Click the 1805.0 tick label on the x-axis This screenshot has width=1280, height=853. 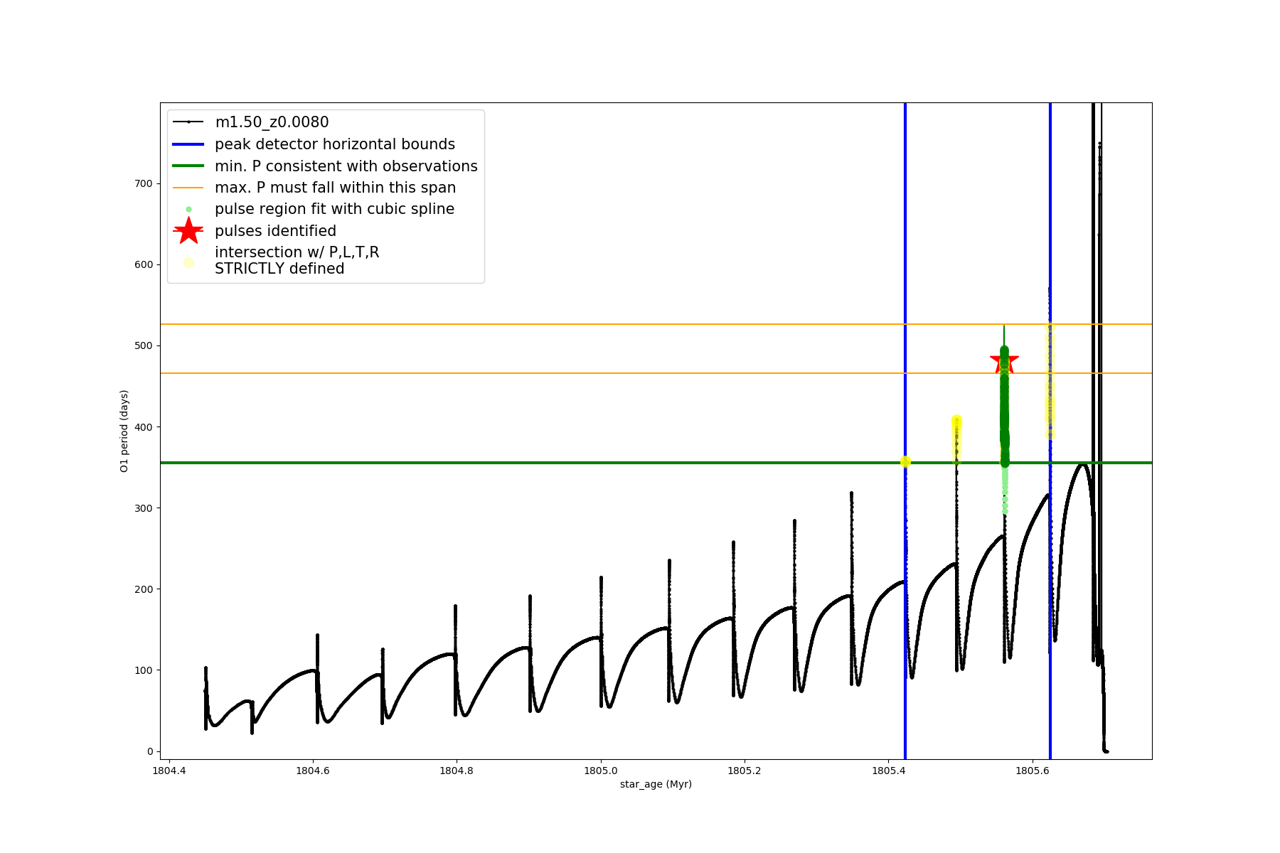601,771
